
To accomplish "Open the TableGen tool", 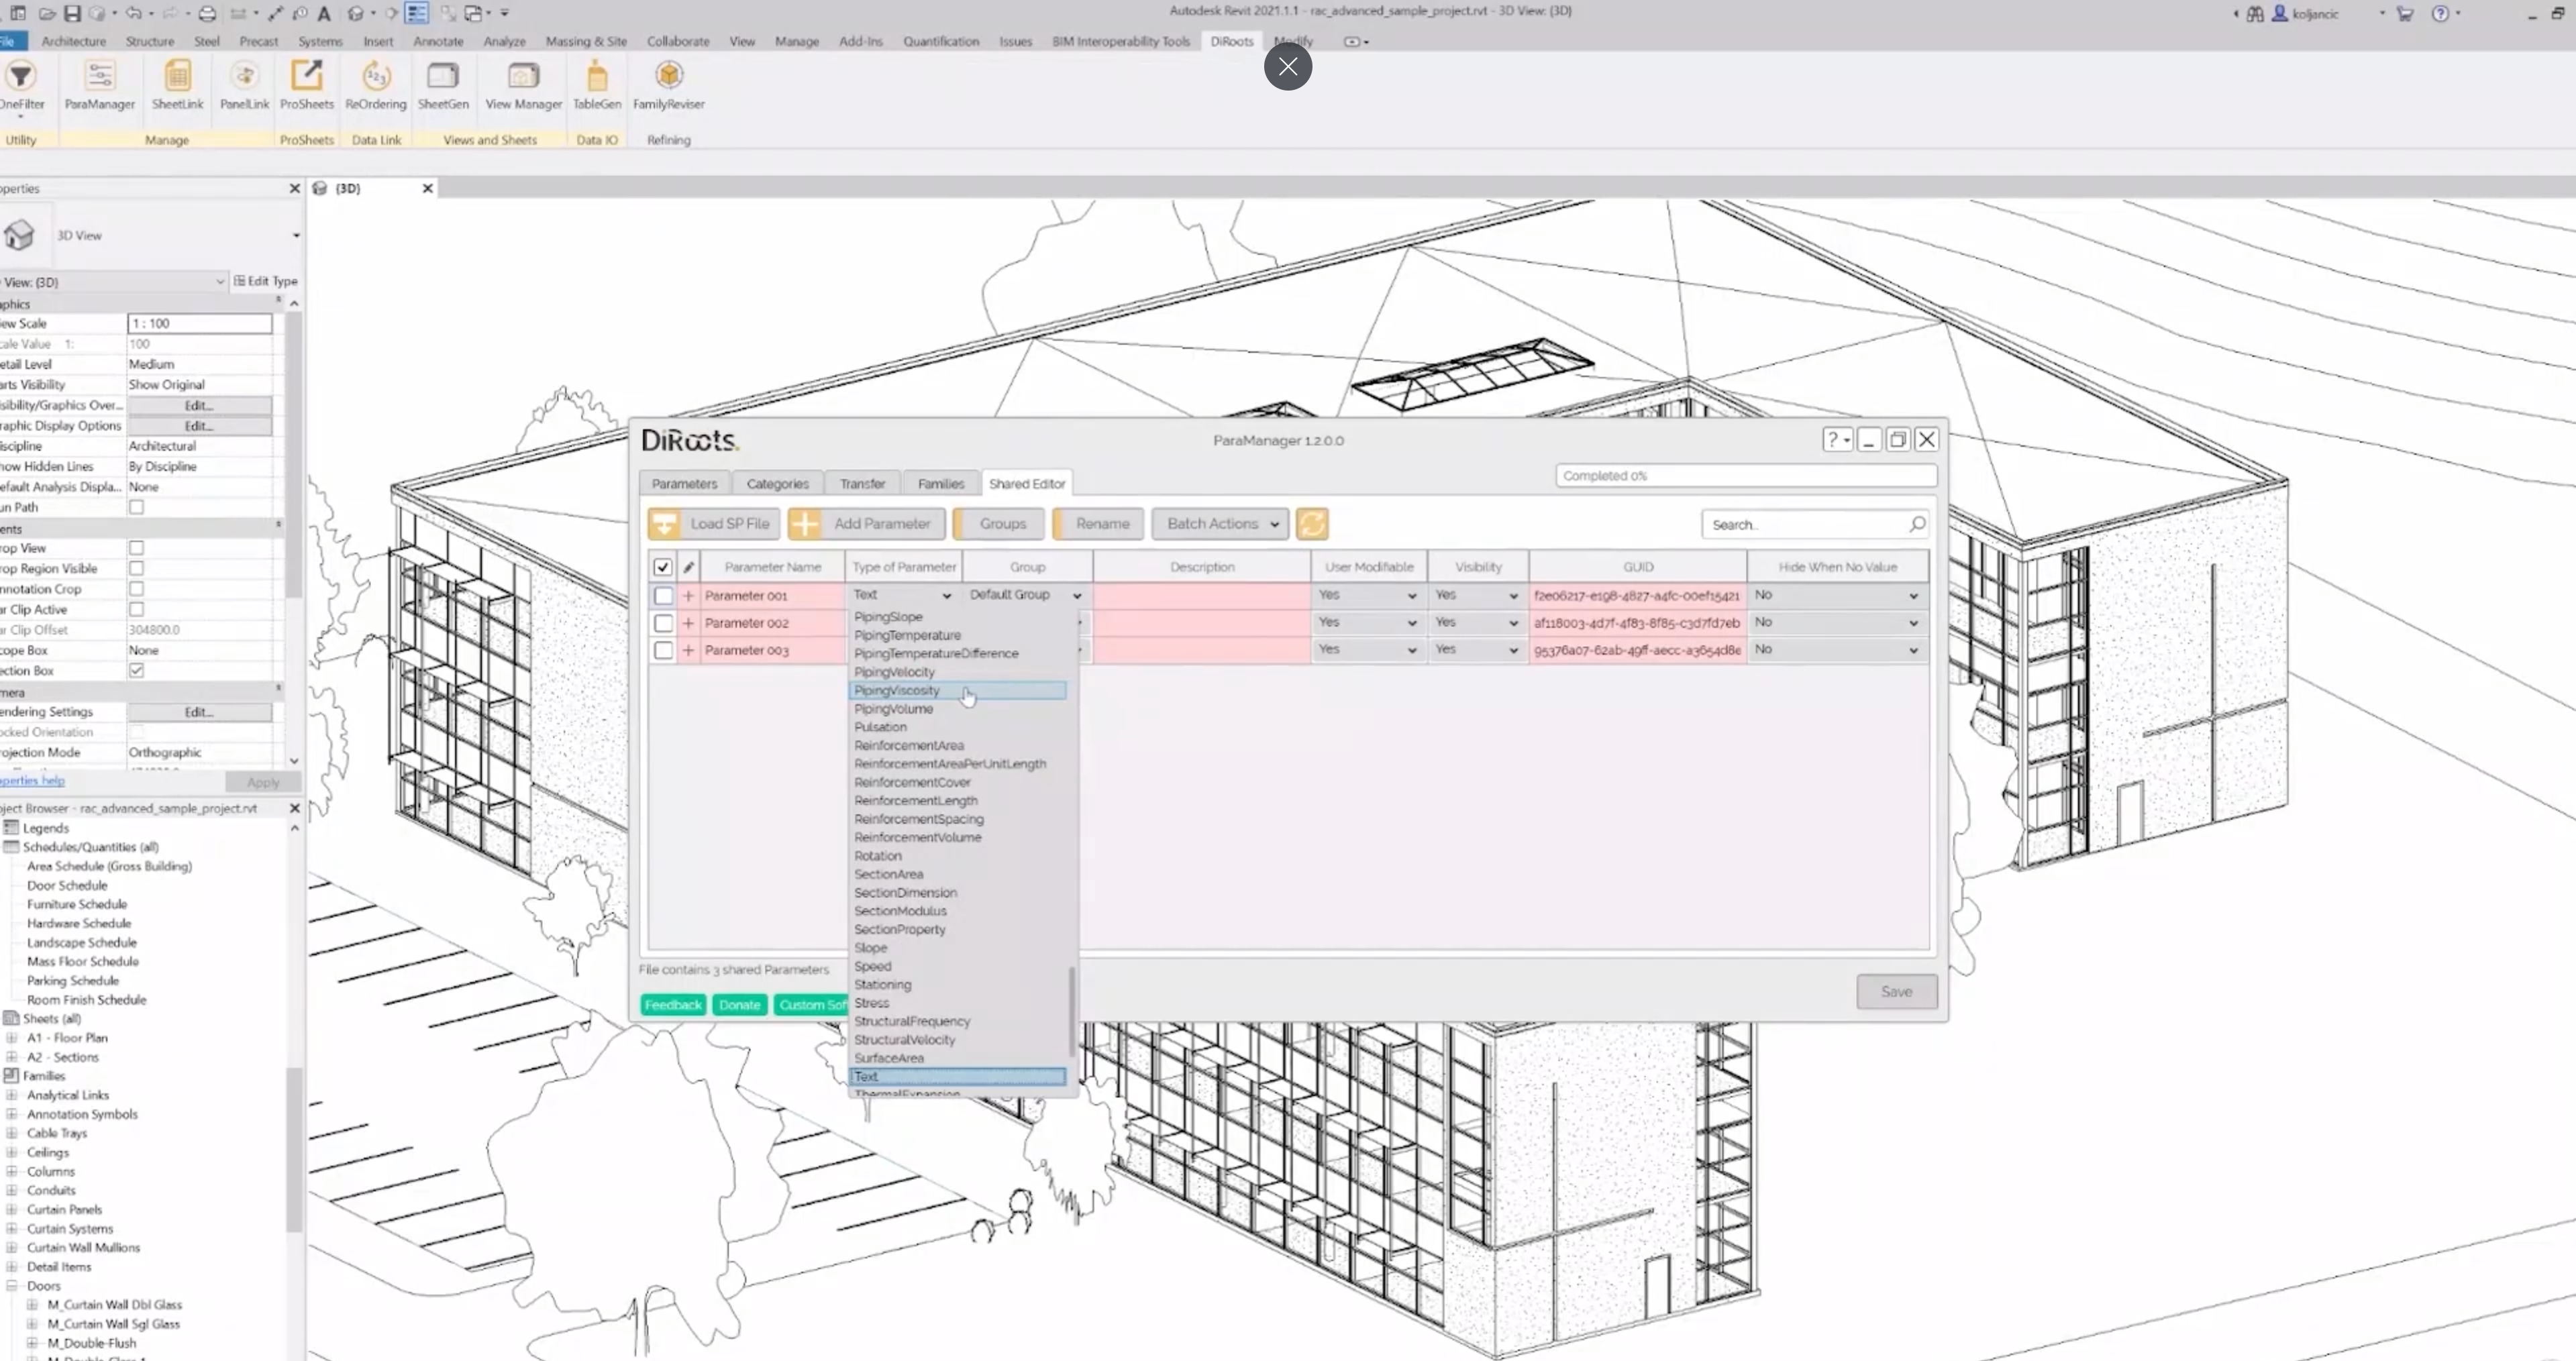I will [597, 84].
